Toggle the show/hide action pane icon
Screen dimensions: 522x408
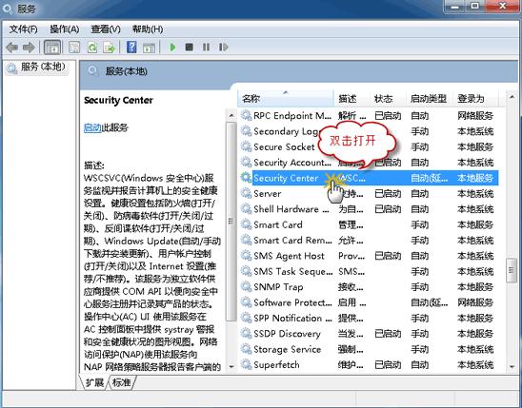(x=149, y=48)
